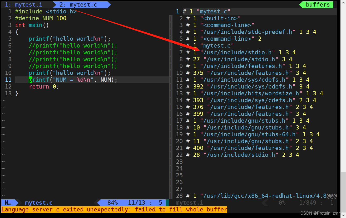Click the 'printf("NUM = %d\n", NUM);' line
The width and height of the screenshot is (346, 218).
click(x=73, y=80)
